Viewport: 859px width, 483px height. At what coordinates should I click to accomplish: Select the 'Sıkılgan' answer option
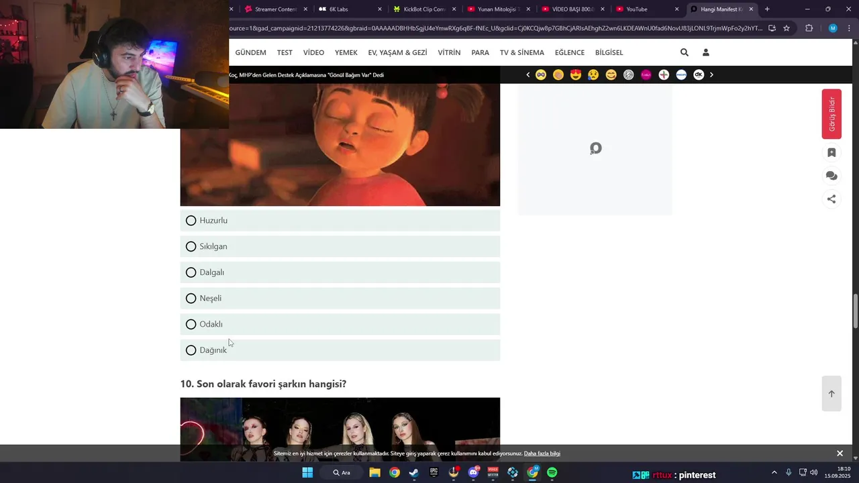coord(340,246)
